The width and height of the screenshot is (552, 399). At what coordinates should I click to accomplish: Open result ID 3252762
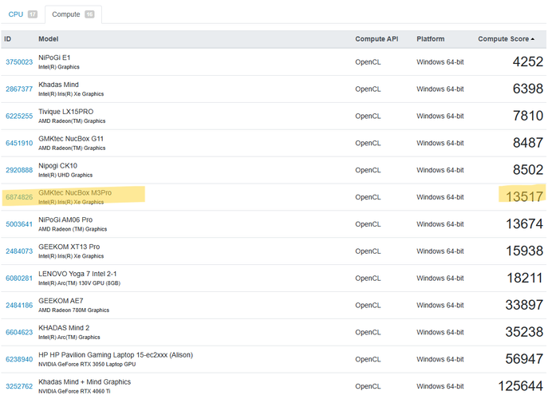pyautogui.click(x=19, y=386)
